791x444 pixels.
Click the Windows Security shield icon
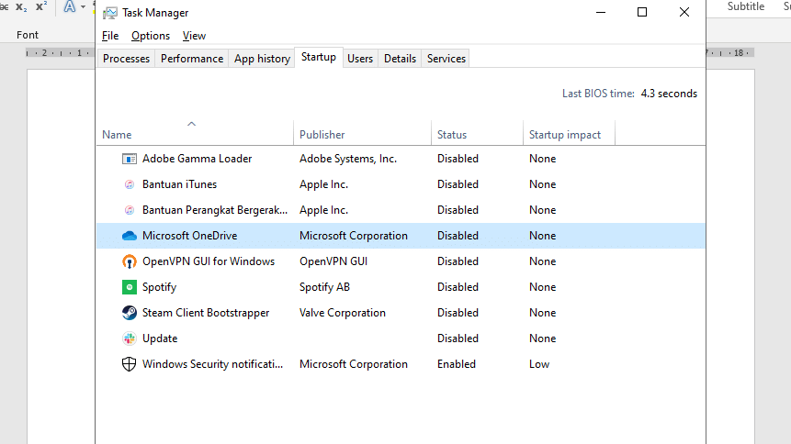[130, 364]
